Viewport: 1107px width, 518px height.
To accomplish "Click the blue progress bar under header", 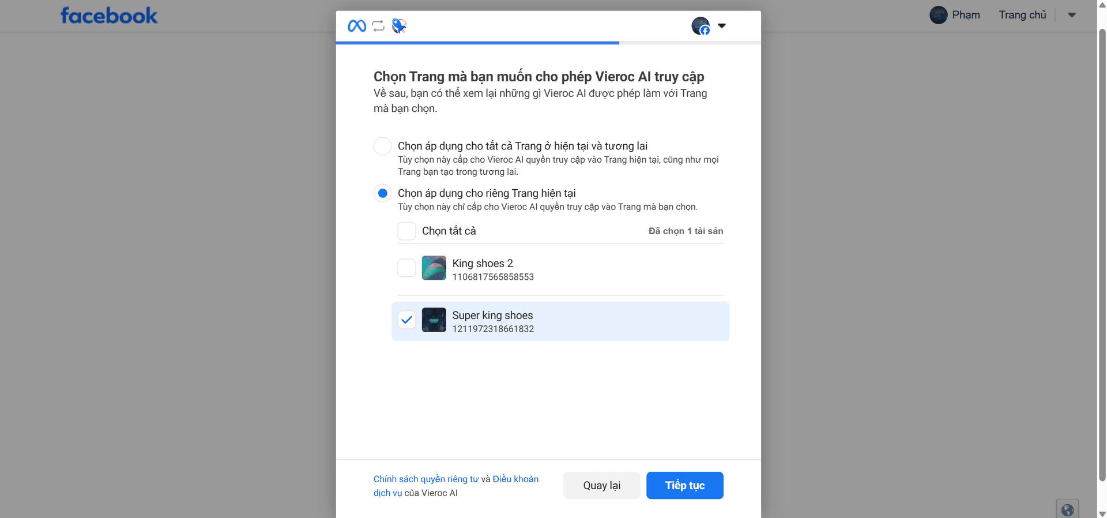I will coord(477,43).
